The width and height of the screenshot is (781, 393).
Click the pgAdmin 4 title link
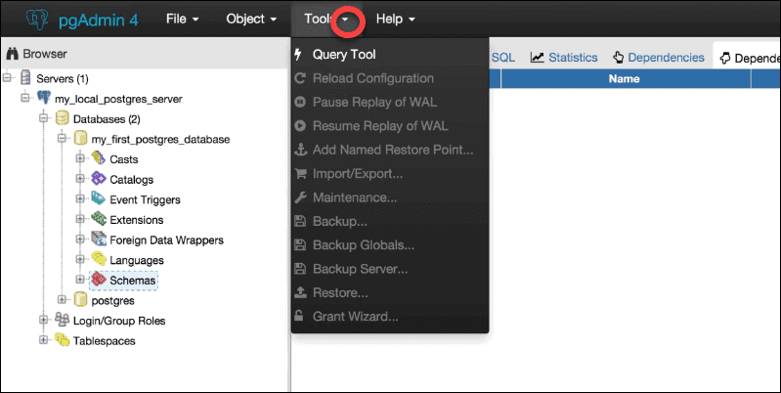click(98, 20)
